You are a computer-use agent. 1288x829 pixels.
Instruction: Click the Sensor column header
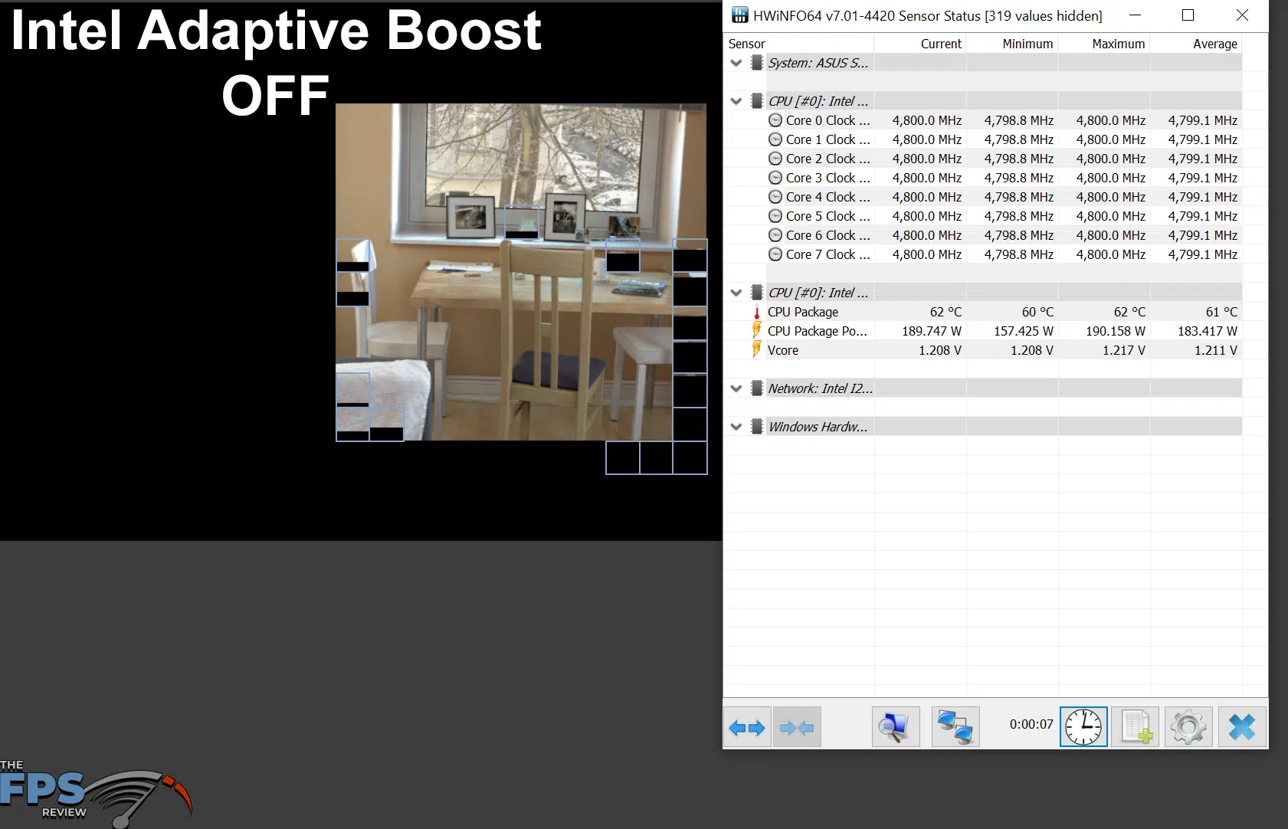coord(746,44)
